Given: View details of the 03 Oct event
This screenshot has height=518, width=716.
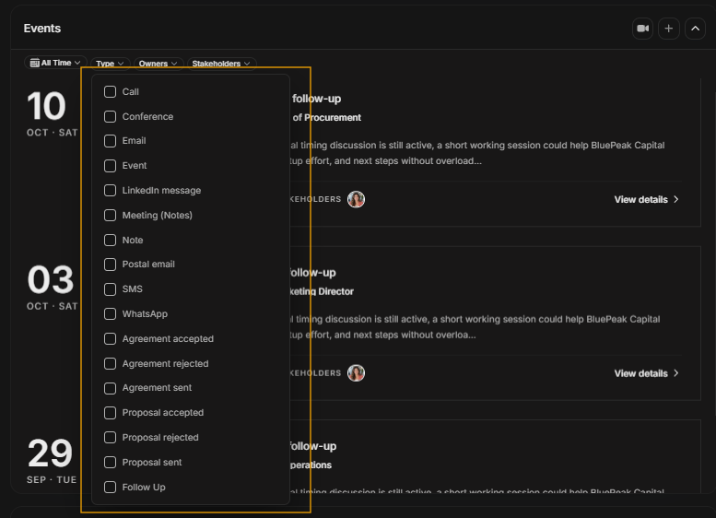Looking at the screenshot, I should tap(646, 373).
